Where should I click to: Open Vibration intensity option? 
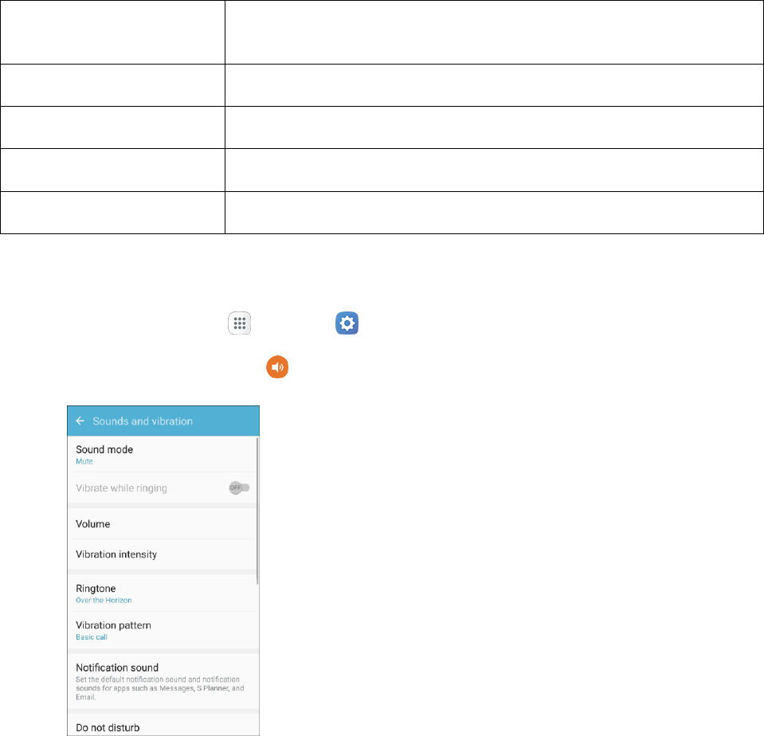pyautogui.click(x=162, y=554)
